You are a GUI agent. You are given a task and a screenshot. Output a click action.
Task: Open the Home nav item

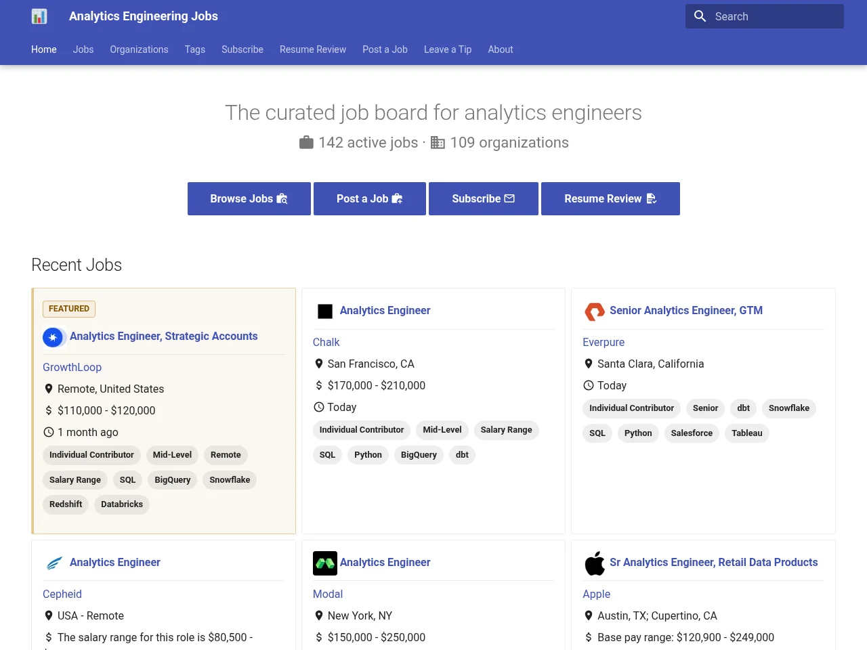pyautogui.click(x=44, y=49)
